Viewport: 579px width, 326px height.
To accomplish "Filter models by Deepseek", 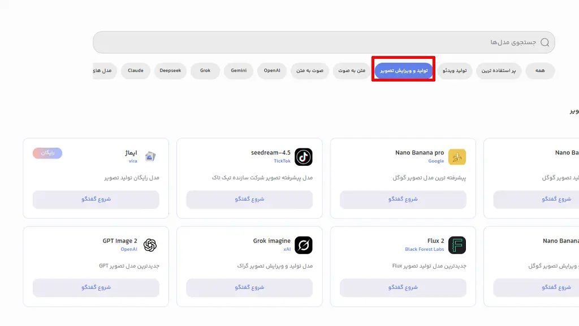I will click(x=170, y=71).
